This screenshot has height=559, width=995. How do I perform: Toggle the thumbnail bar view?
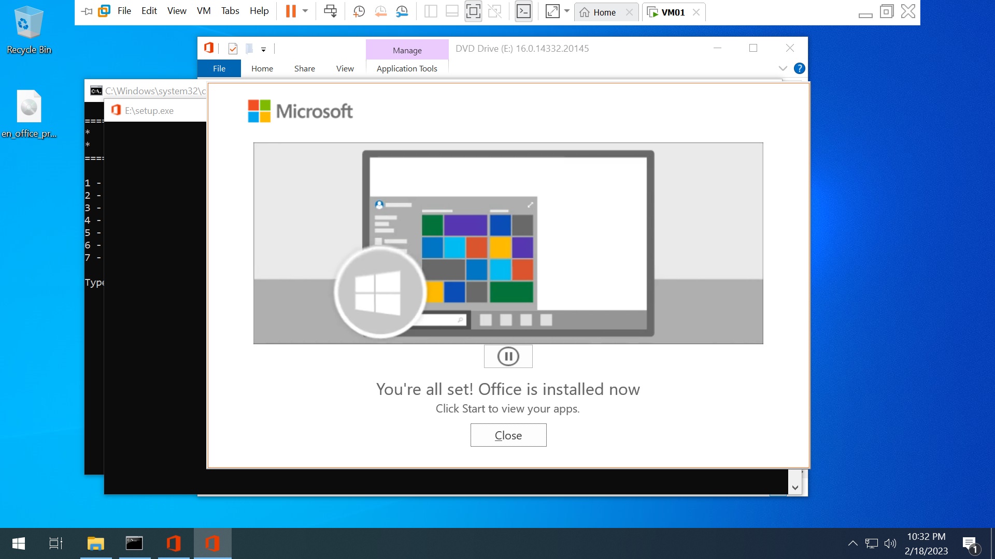(452, 11)
